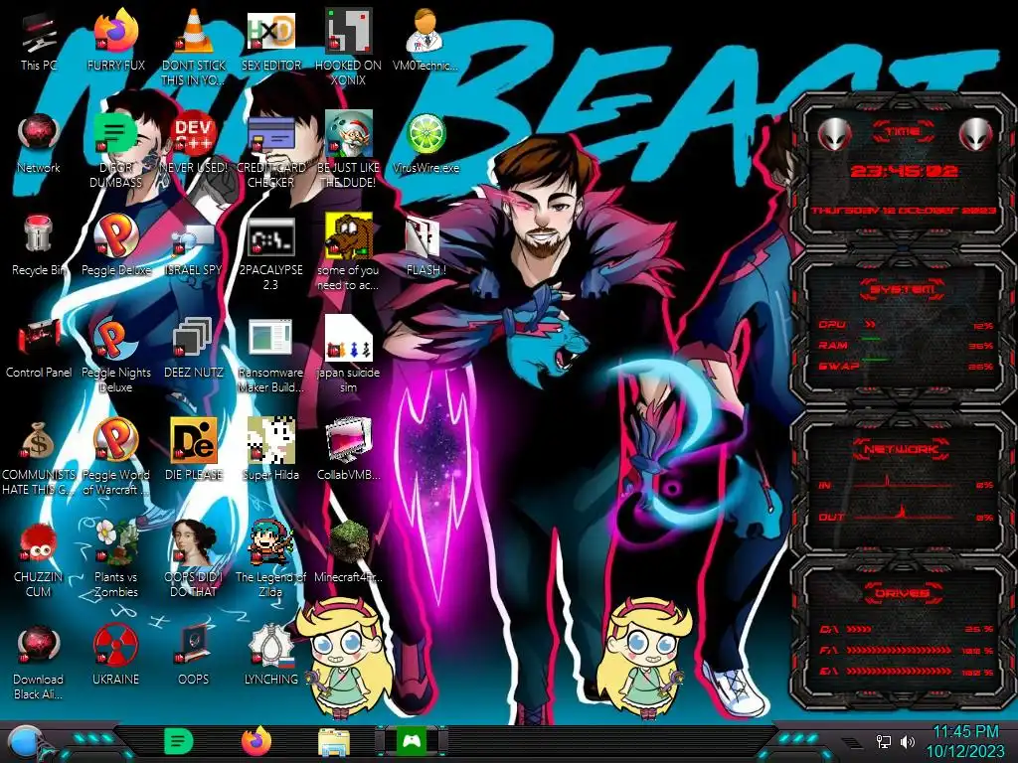The height and width of the screenshot is (763, 1018).
Task: Click the SYSTEM header of the widget
Action: point(903,289)
